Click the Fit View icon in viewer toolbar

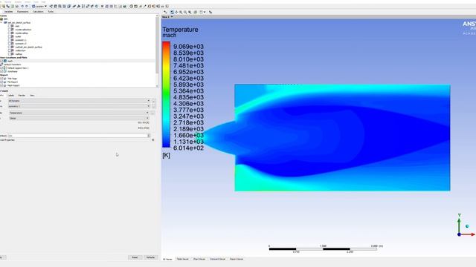[190, 12]
